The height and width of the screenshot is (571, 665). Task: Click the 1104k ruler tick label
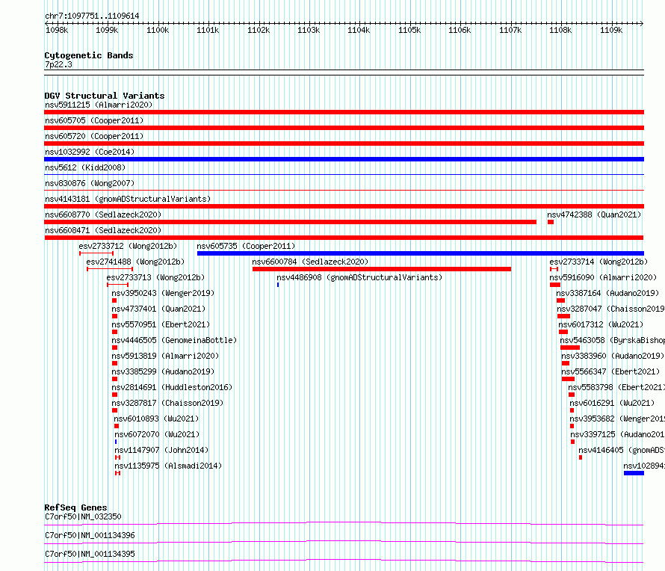coord(359,30)
